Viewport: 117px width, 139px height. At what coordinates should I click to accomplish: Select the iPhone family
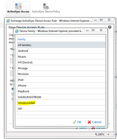[61, 85]
